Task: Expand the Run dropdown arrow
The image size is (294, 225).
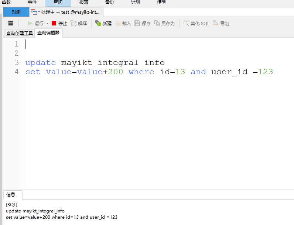Action: click(47, 23)
